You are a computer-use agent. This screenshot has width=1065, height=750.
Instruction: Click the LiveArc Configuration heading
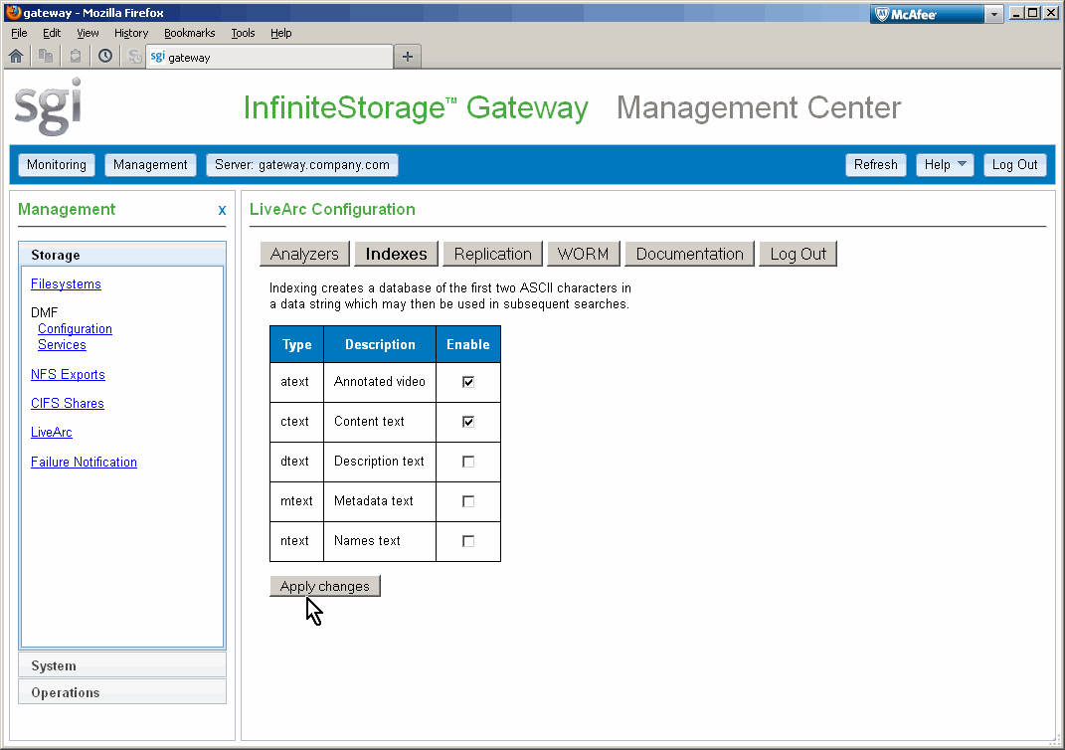(332, 209)
